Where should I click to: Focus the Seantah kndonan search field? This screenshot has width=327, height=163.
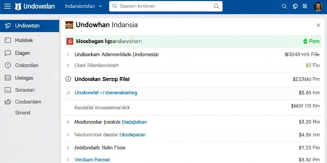click(166, 6)
